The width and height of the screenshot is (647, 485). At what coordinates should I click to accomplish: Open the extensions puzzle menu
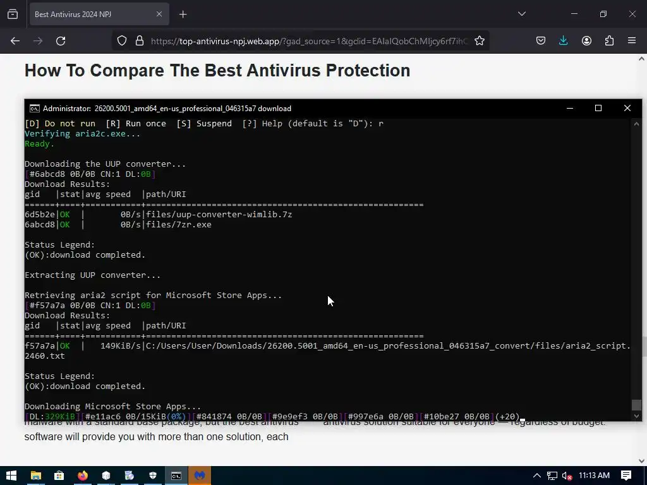tap(609, 40)
